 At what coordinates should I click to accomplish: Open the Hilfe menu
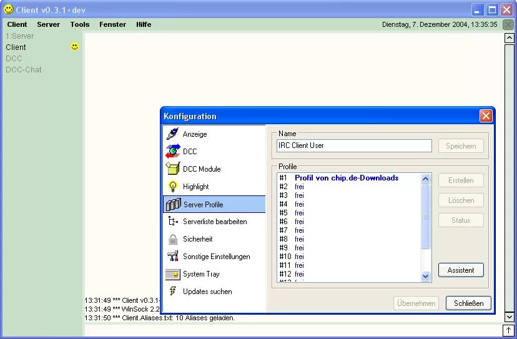coord(144,24)
